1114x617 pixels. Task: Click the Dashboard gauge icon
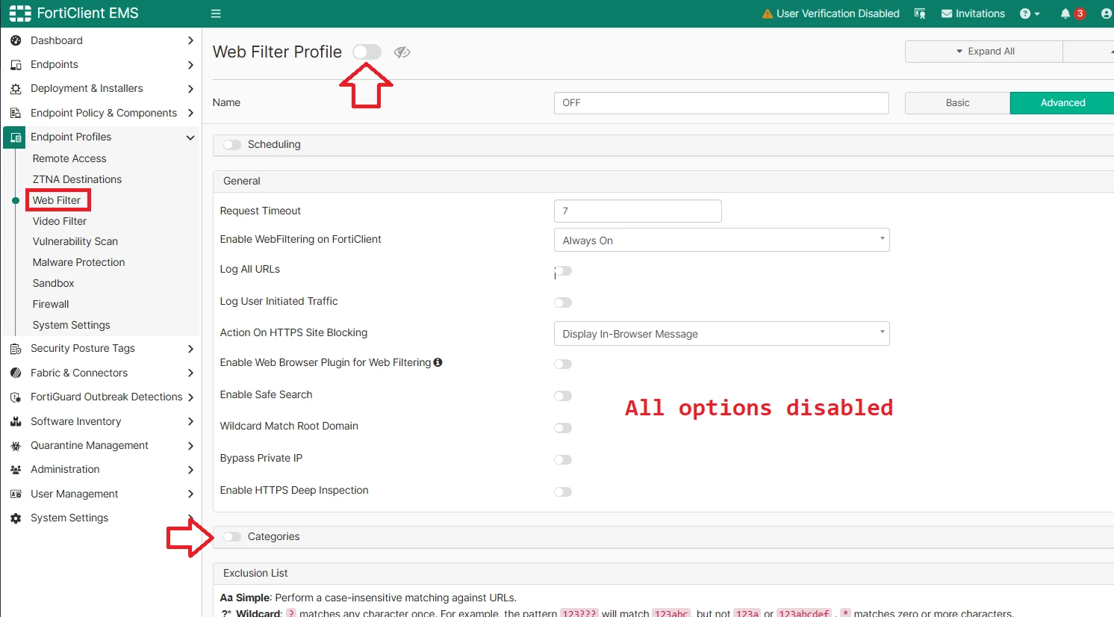[x=16, y=40]
